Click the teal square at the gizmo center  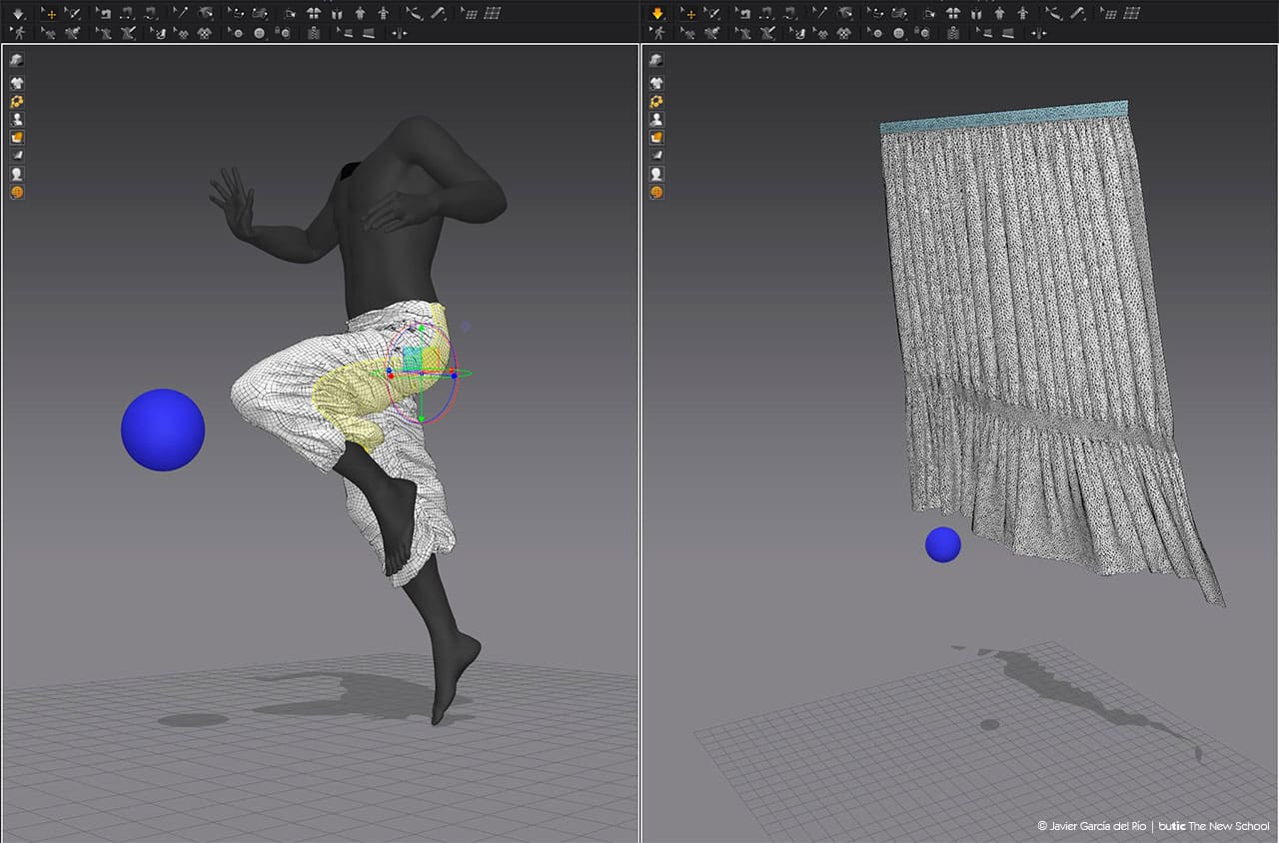coord(412,360)
